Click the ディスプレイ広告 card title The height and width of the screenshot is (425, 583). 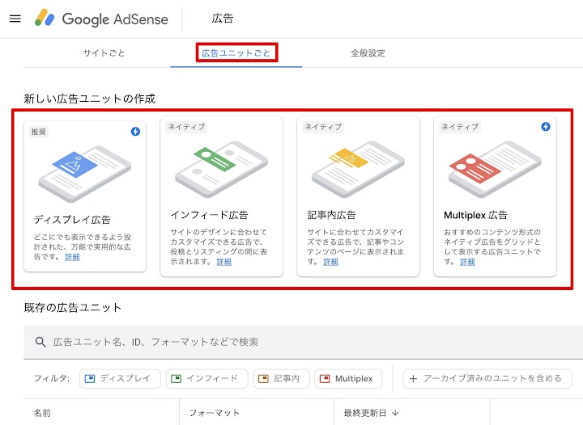point(72,220)
